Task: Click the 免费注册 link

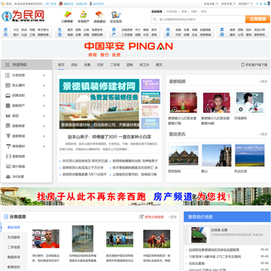Action: [81, 4]
